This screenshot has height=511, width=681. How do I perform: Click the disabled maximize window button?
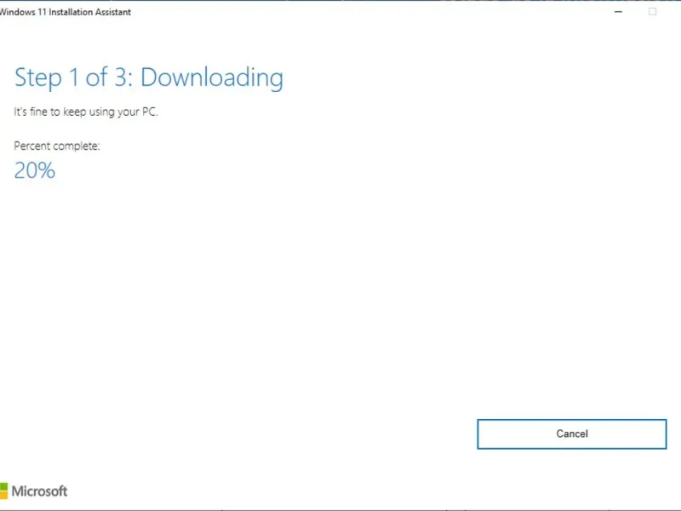652,12
